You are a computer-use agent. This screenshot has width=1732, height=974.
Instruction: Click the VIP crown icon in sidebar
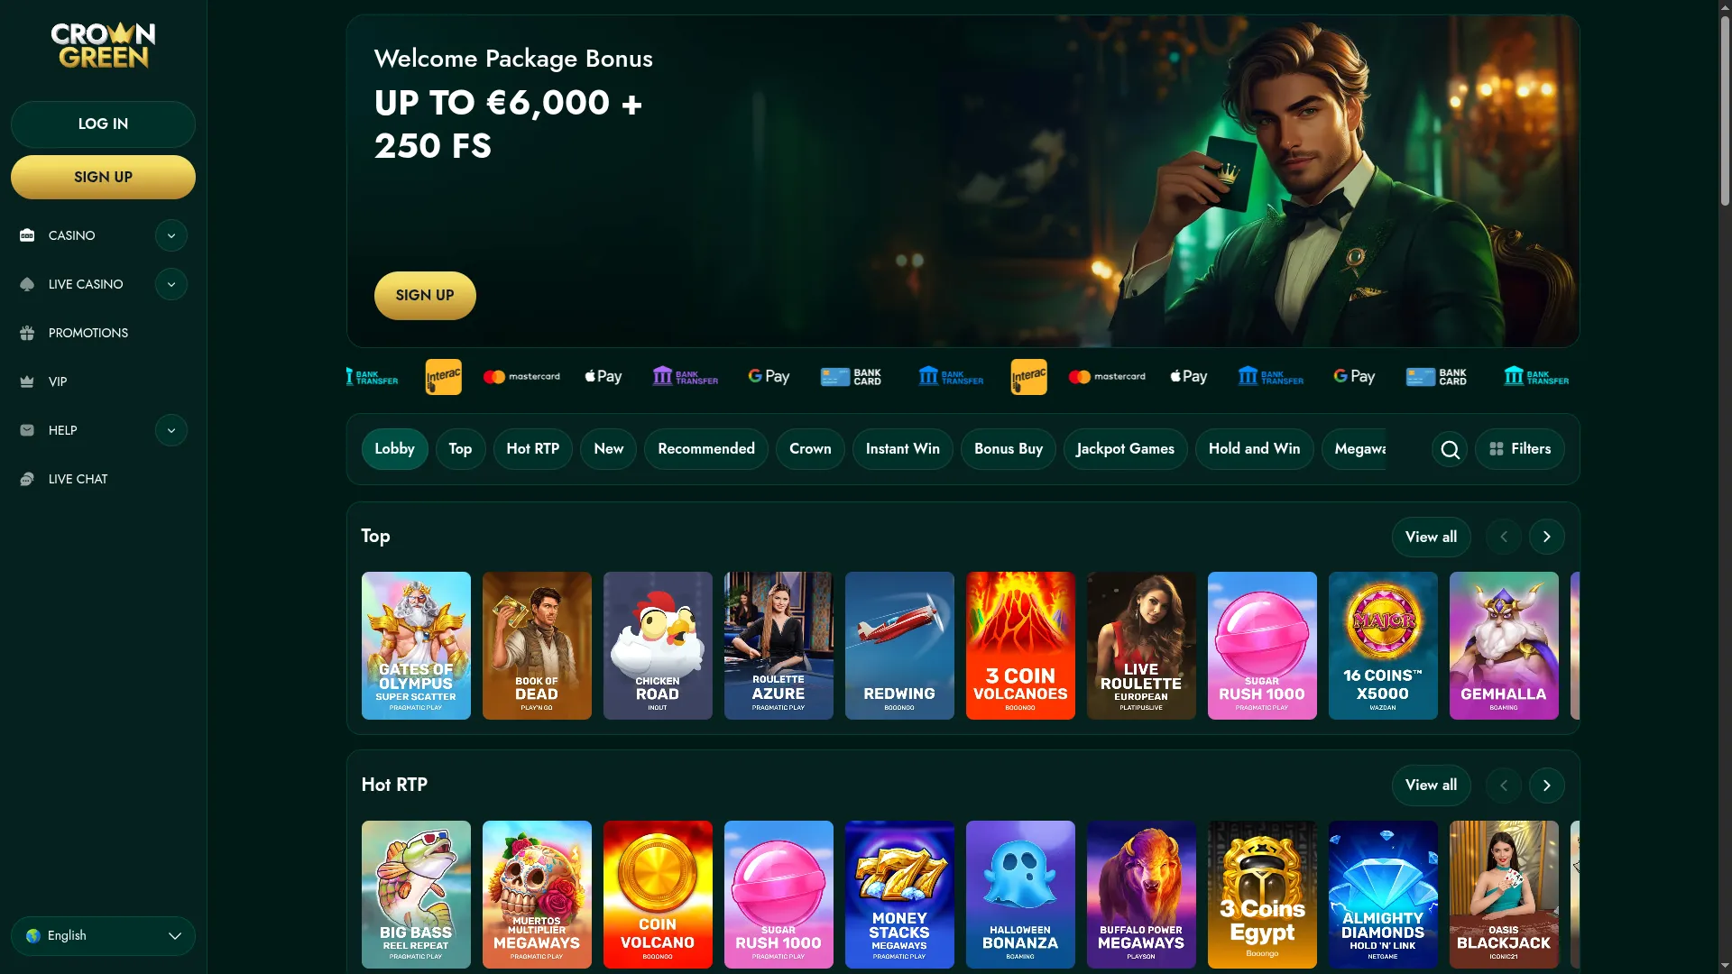(x=27, y=381)
